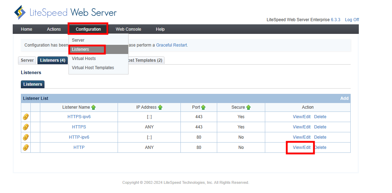Viewport: 392px width, 193px height.
Task: Open the HTTPS-ipv6 listener name link
Action: click(79, 116)
